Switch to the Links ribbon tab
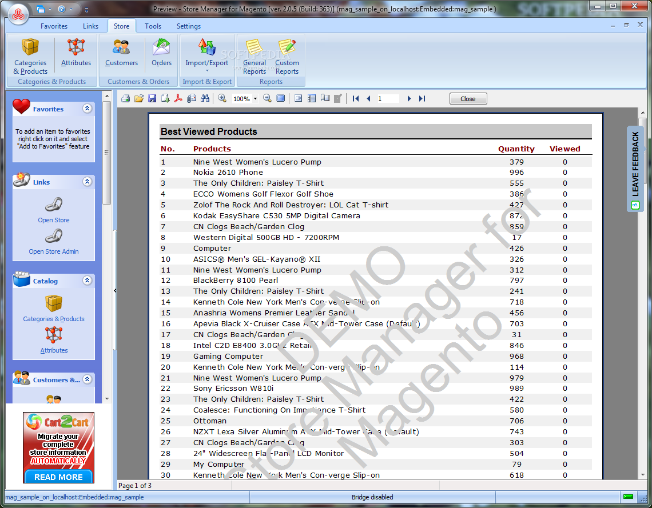Image resolution: width=652 pixels, height=508 pixels. (90, 26)
